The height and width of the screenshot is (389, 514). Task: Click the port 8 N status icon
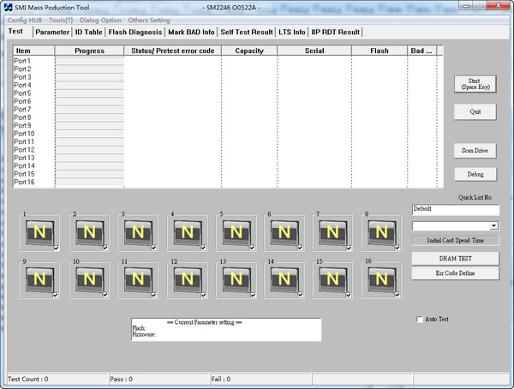tap(381, 232)
